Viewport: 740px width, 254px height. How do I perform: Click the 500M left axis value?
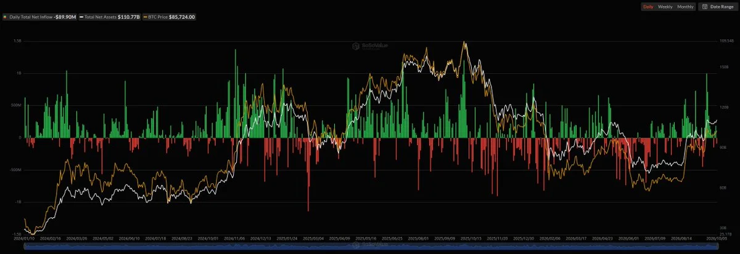tap(16, 105)
